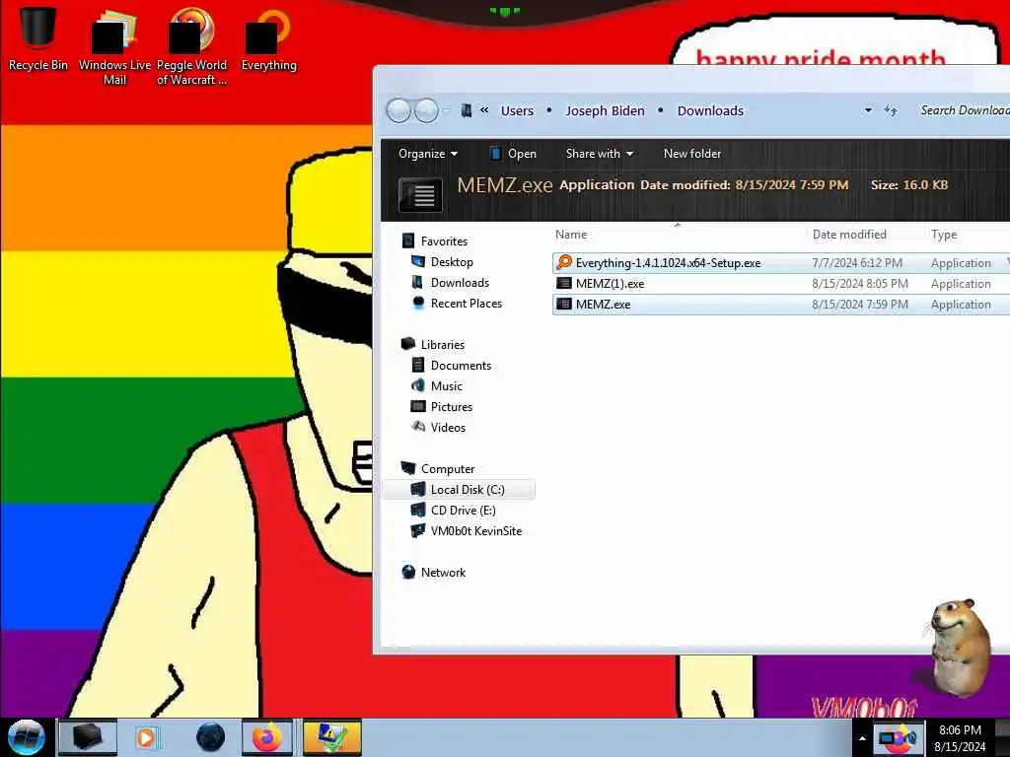Open the black folder taskbar icon

click(x=88, y=737)
